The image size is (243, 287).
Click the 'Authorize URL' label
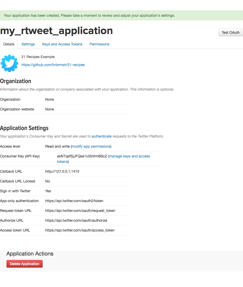tap(12, 221)
